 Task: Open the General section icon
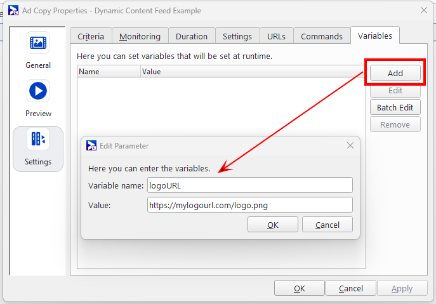(38, 43)
